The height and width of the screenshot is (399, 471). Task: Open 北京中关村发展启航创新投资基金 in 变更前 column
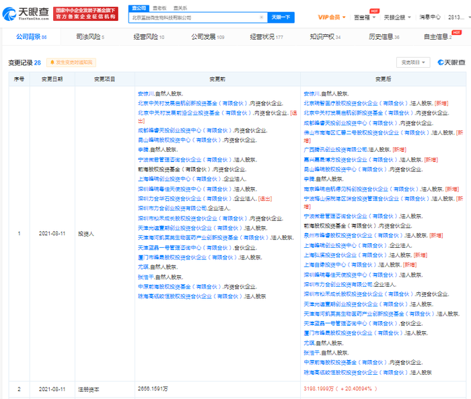point(193,103)
